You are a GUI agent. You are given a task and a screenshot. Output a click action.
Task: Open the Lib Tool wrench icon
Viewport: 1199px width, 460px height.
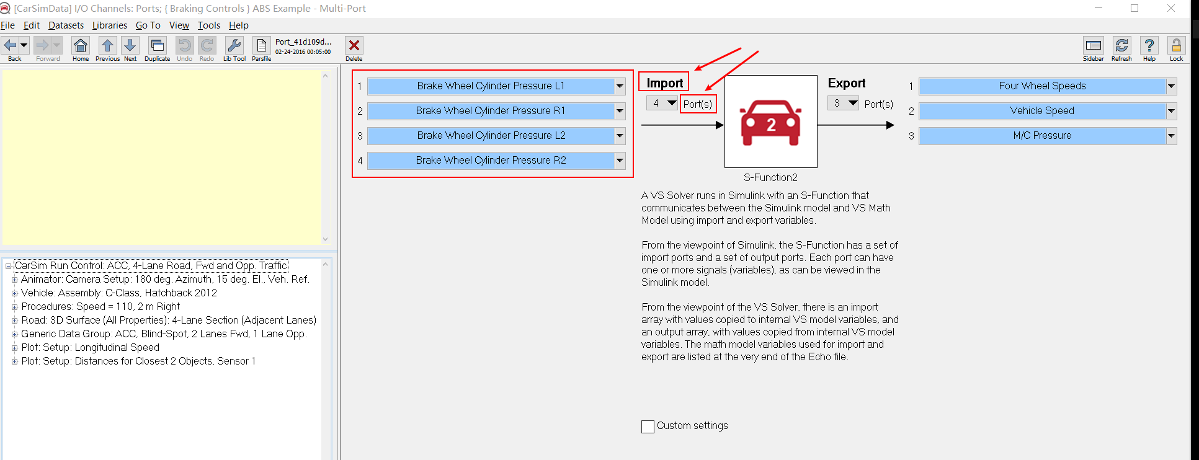(x=234, y=45)
